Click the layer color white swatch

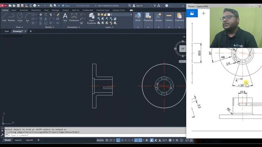point(109,15)
